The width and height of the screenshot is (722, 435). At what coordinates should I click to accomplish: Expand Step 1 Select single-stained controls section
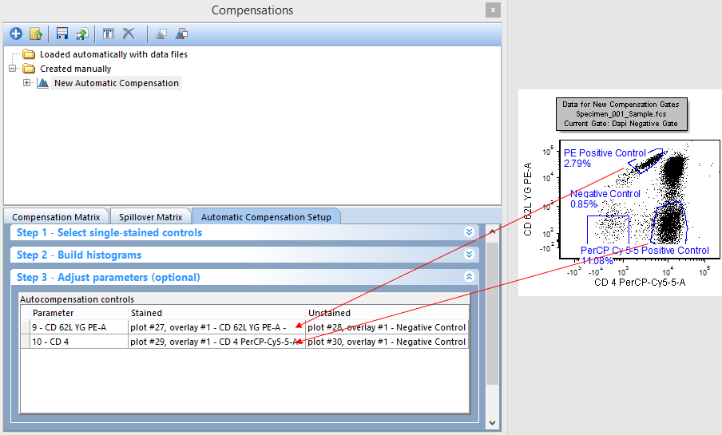[x=469, y=232]
